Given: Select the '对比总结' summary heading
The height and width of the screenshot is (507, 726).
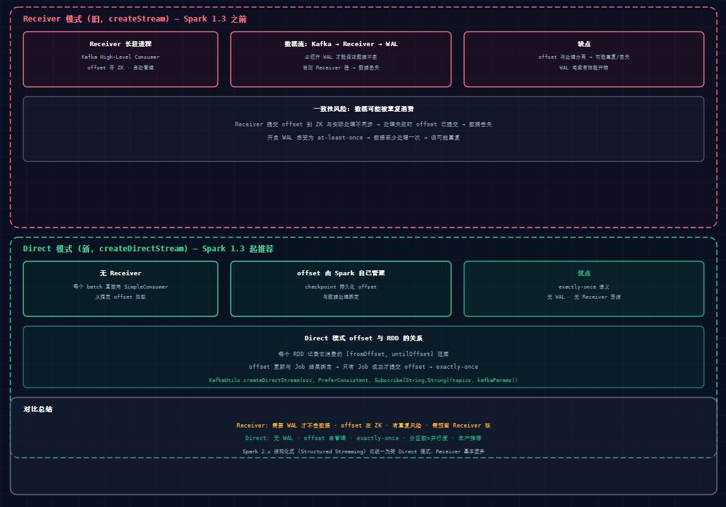Looking at the screenshot, I should [38, 409].
